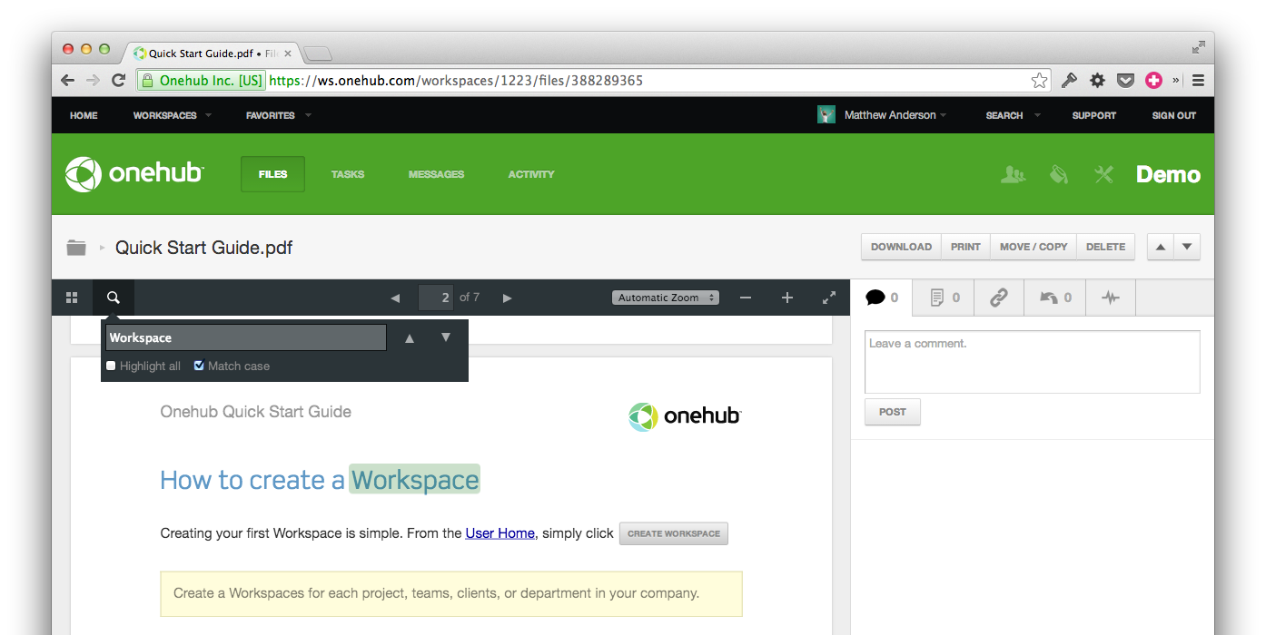Screen dimensions: 1266x635
Task: Open the Support link
Action: (1094, 115)
